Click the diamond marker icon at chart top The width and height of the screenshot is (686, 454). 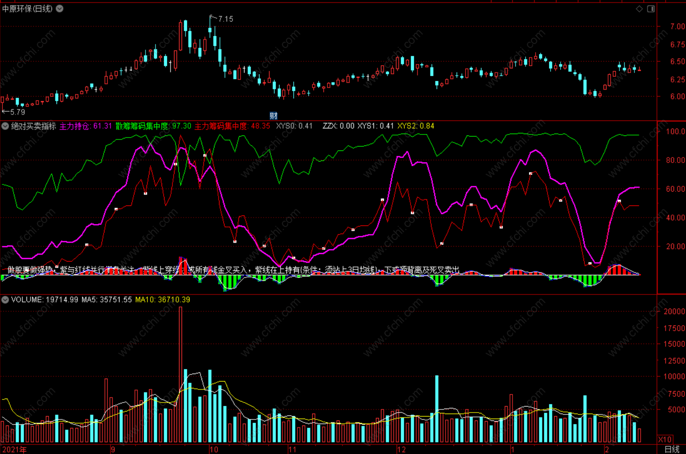tap(639, 8)
